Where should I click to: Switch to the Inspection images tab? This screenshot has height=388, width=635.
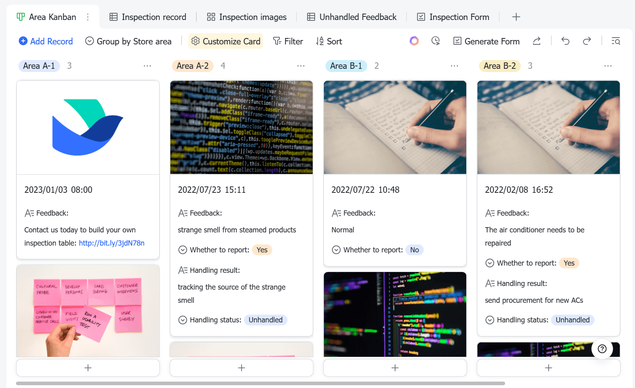(x=247, y=17)
